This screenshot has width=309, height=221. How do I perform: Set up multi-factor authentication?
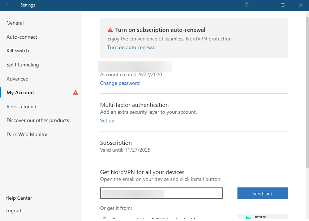pyautogui.click(x=107, y=121)
